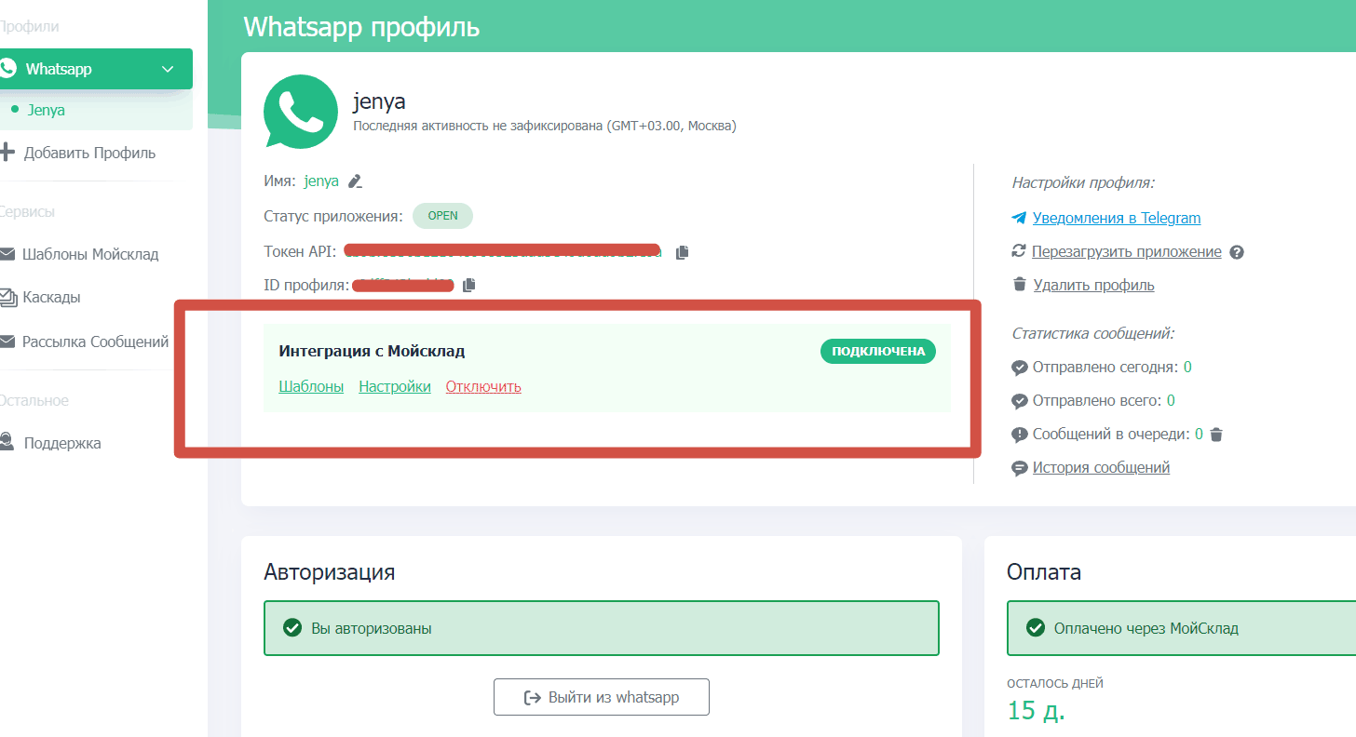Collapse the Whatsapp profiles dropdown chevron

168,69
